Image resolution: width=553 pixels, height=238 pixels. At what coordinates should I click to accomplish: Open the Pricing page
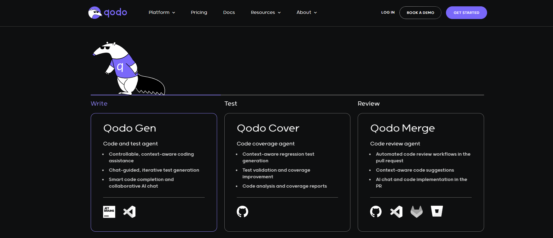click(x=199, y=12)
